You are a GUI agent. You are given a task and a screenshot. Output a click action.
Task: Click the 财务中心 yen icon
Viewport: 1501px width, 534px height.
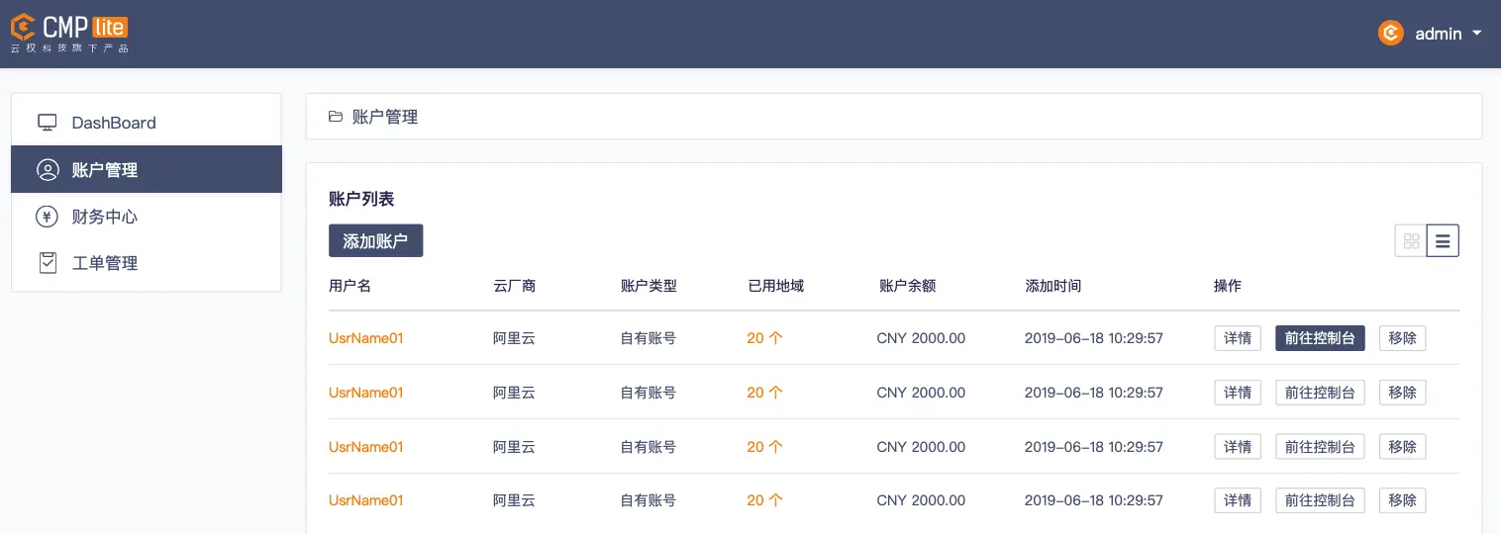click(x=48, y=217)
